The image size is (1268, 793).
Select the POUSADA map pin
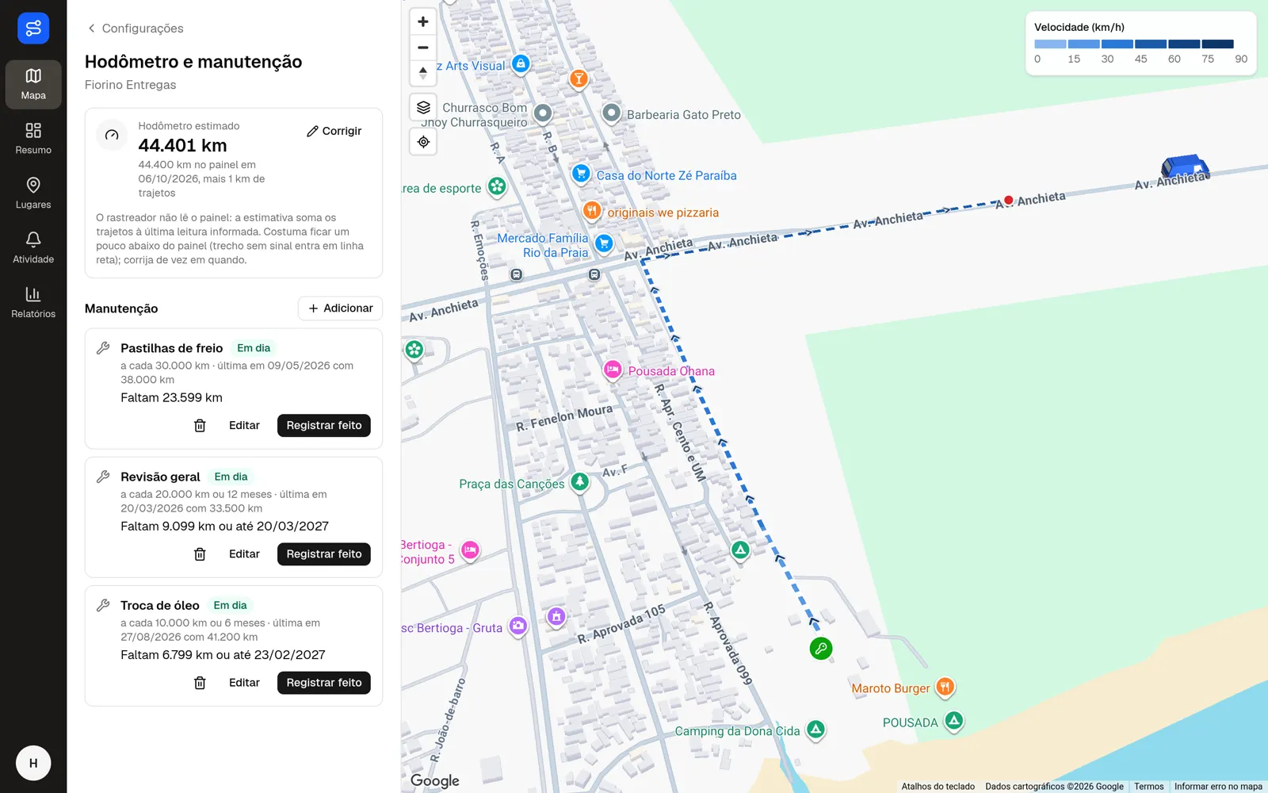(x=954, y=721)
